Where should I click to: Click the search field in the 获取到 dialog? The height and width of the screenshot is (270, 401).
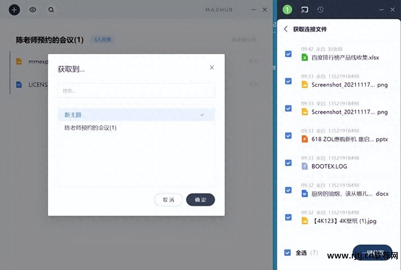tap(136, 91)
